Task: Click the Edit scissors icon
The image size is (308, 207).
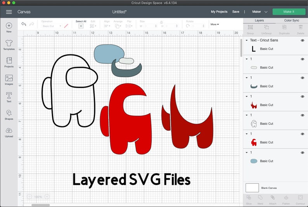Action: (92, 26)
